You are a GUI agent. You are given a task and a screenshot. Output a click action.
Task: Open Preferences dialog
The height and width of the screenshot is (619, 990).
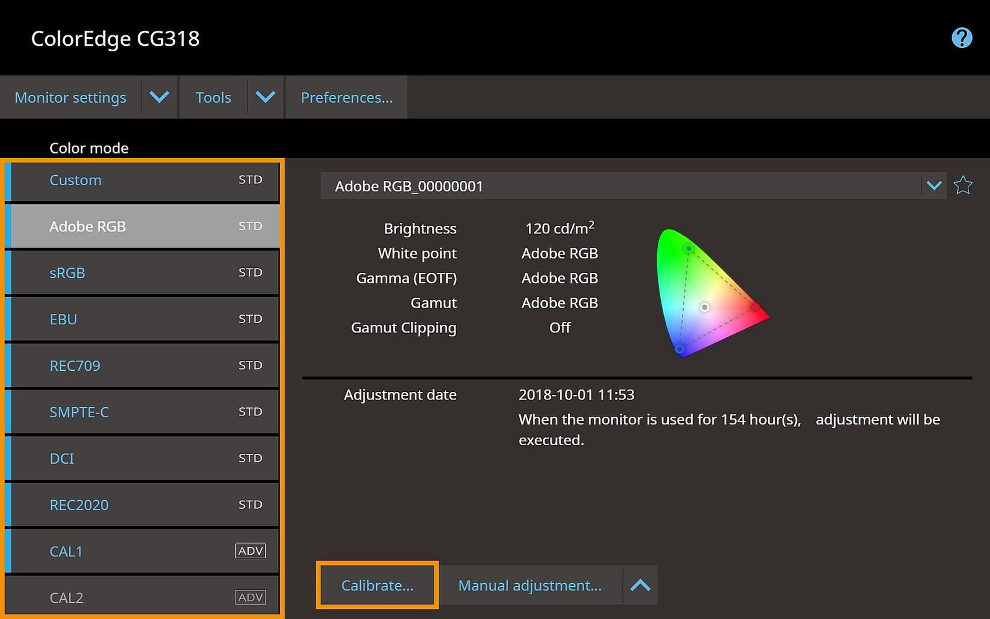[346, 97]
